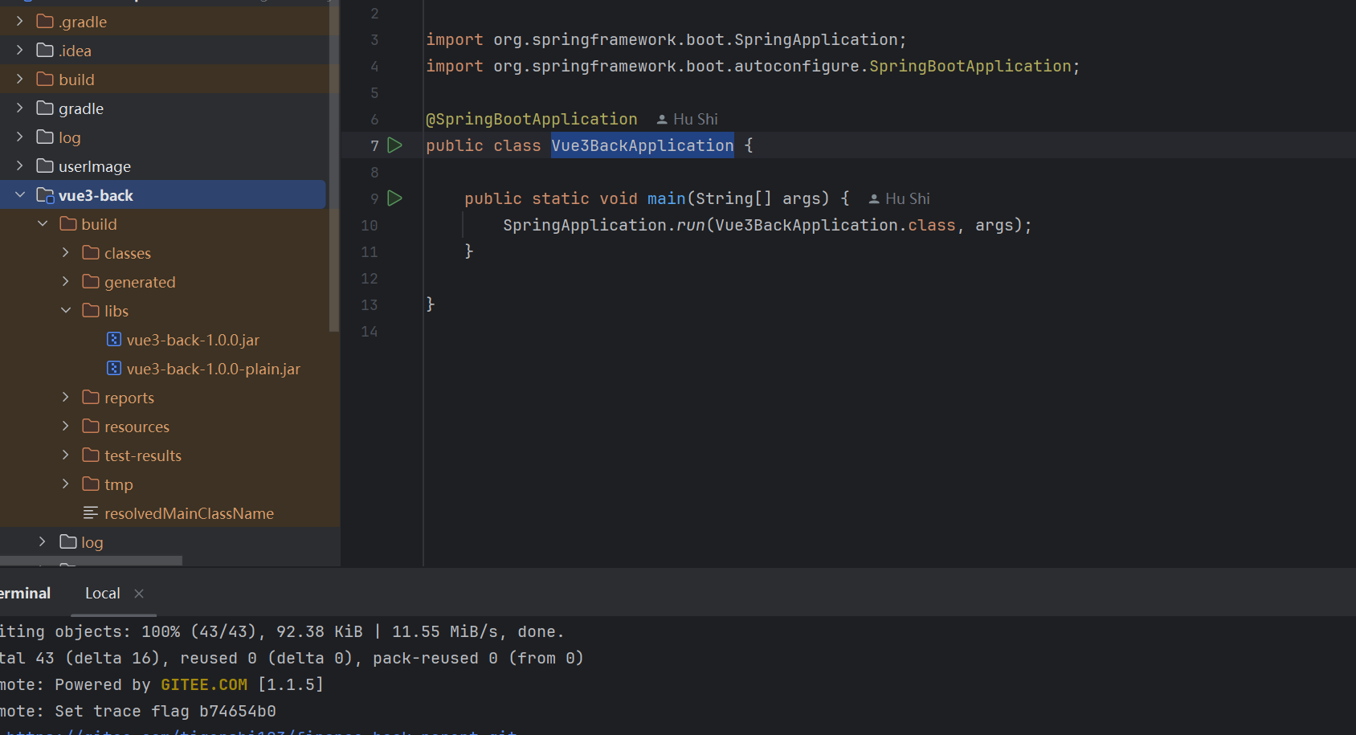Click the project tree horizontal scrollbar
Viewport: 1356px width, 735px height.
(91, 561)
